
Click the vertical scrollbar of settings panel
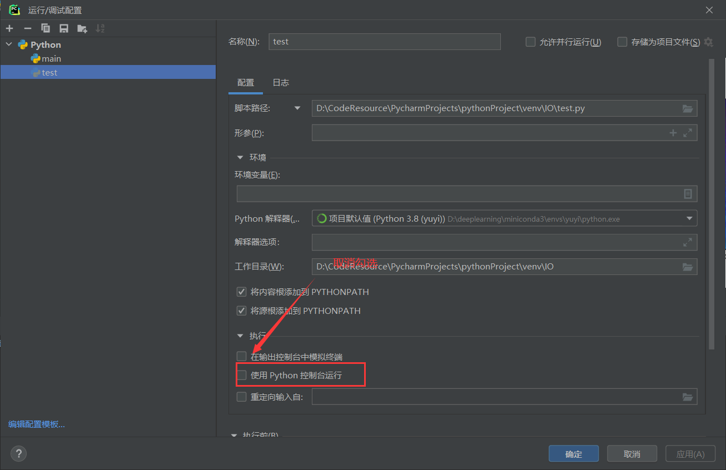pos(712,203)
